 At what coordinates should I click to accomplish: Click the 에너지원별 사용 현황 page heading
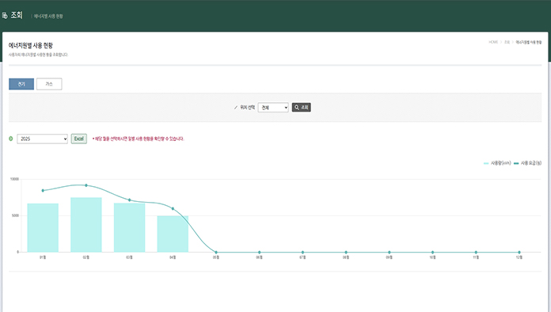[31, 45]
